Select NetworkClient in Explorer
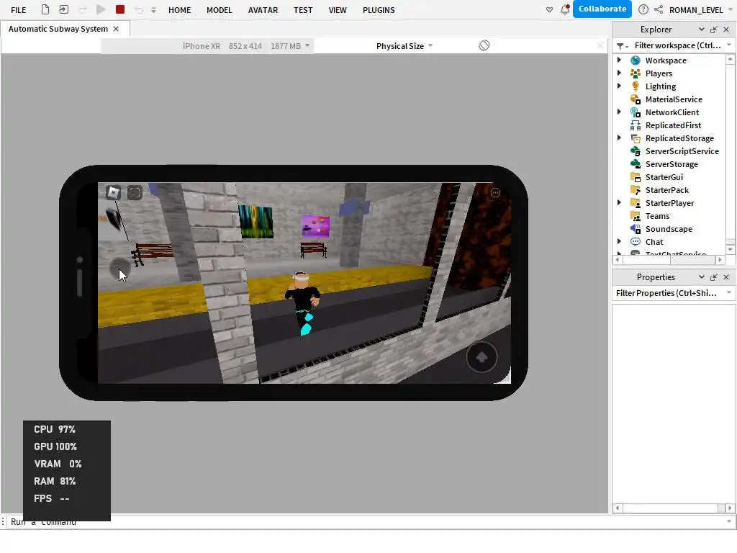This screenshot has width=737, height=553. point(672,112)
